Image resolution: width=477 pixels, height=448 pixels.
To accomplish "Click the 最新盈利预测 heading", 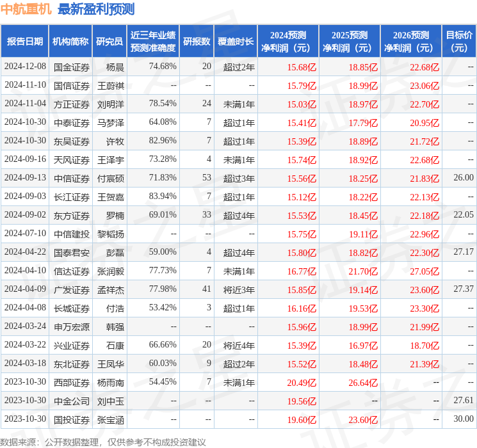I will (x=96, y=9).
